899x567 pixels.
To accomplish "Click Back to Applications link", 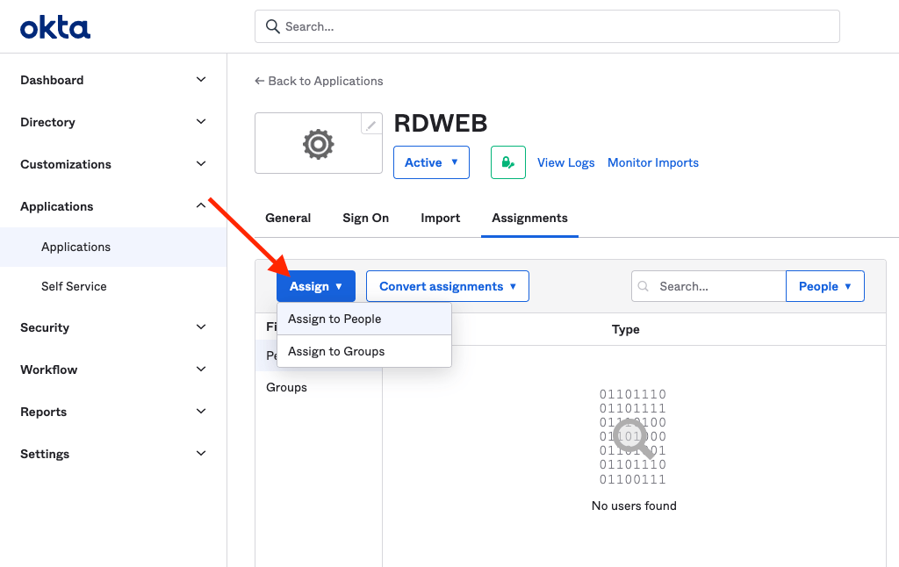I will pyautogui.click(x=319, y=81).
